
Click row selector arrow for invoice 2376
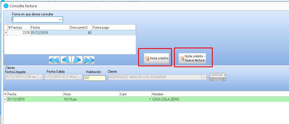(6, 33)
